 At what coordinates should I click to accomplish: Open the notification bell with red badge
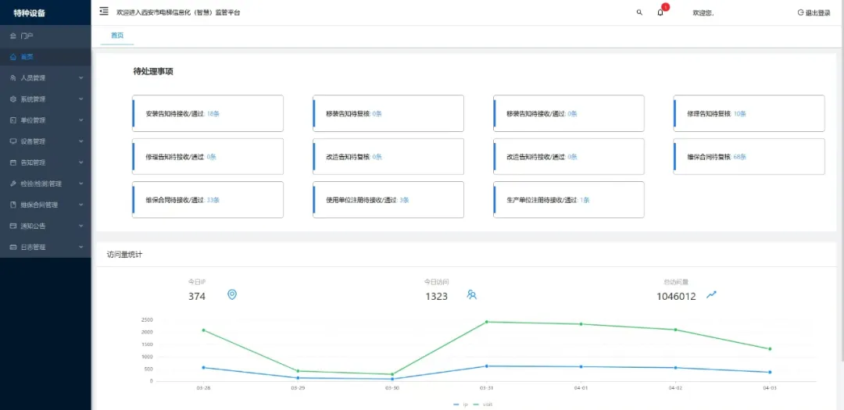pyautogui.click(x=660, y=12)
